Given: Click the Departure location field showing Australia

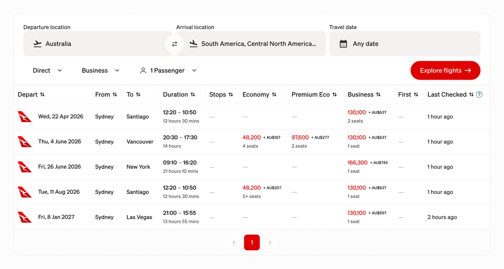Looking at the screenshot, I should (x=98, y=44).
